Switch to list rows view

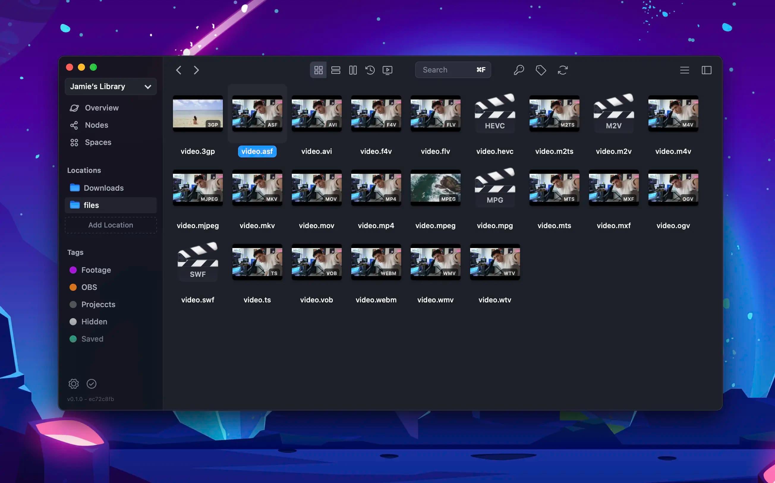[x=335, y=70]
